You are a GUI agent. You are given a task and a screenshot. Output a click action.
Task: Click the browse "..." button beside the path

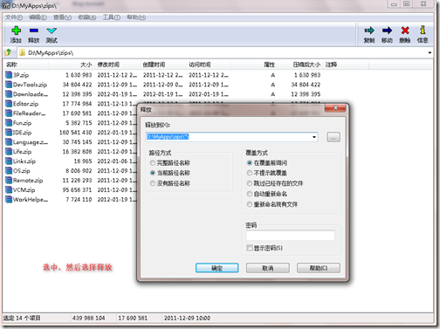[x=333, y=137]
